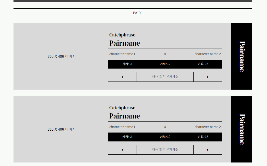Select 키워드2 in the first card
The height and width of the screenshot is (166, 267).
165,64
